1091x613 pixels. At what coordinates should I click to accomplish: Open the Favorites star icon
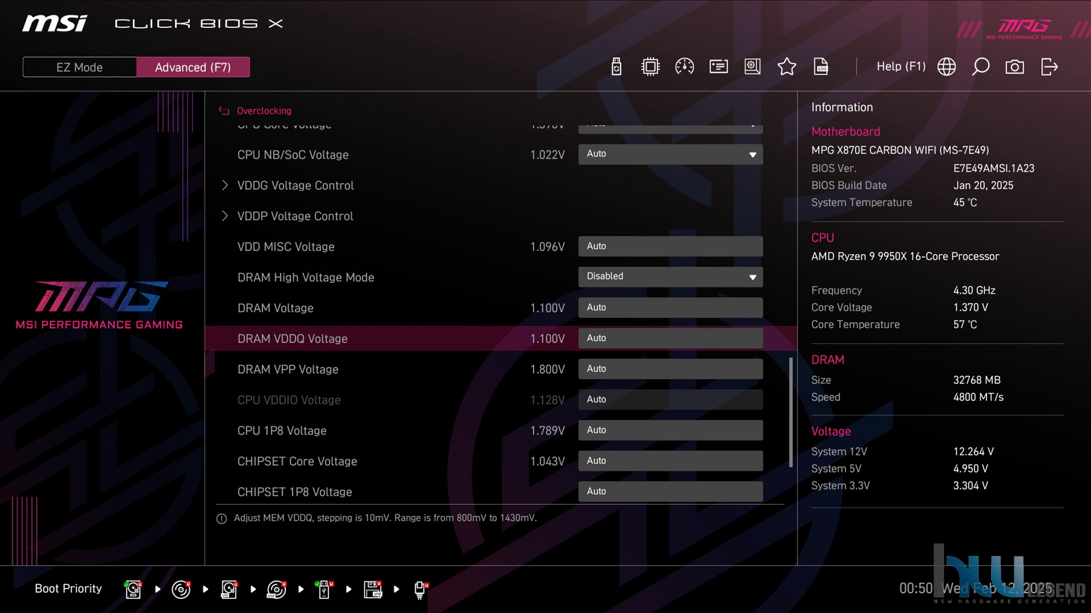point(787,67)
